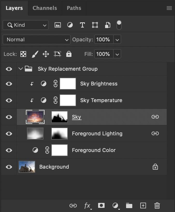175x212 pixels.
Task: Toggle visibility of Sky Brightness layer
Action: pyautogui.click(x=9, y=84)
